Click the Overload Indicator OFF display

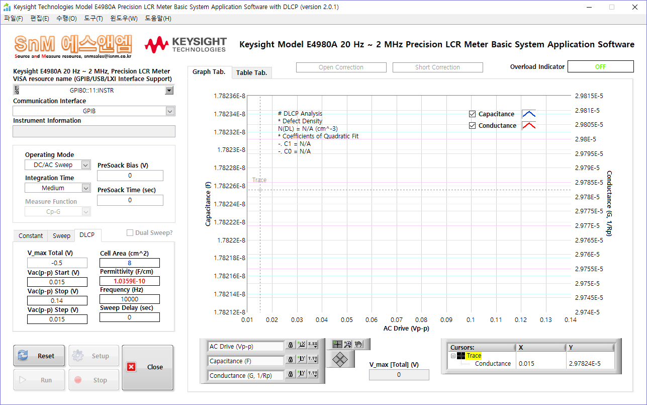(601, 67)
